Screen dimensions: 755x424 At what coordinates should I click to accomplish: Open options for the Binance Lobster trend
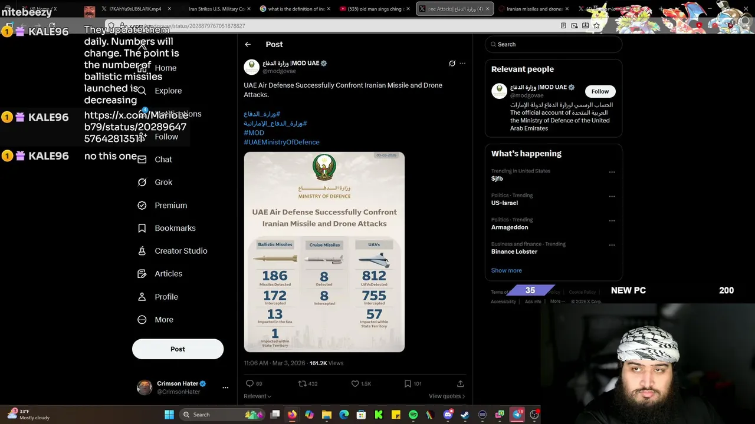coord(612,245)
